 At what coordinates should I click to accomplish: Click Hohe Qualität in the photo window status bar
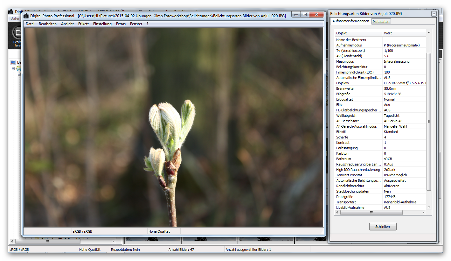click(159, 231)
